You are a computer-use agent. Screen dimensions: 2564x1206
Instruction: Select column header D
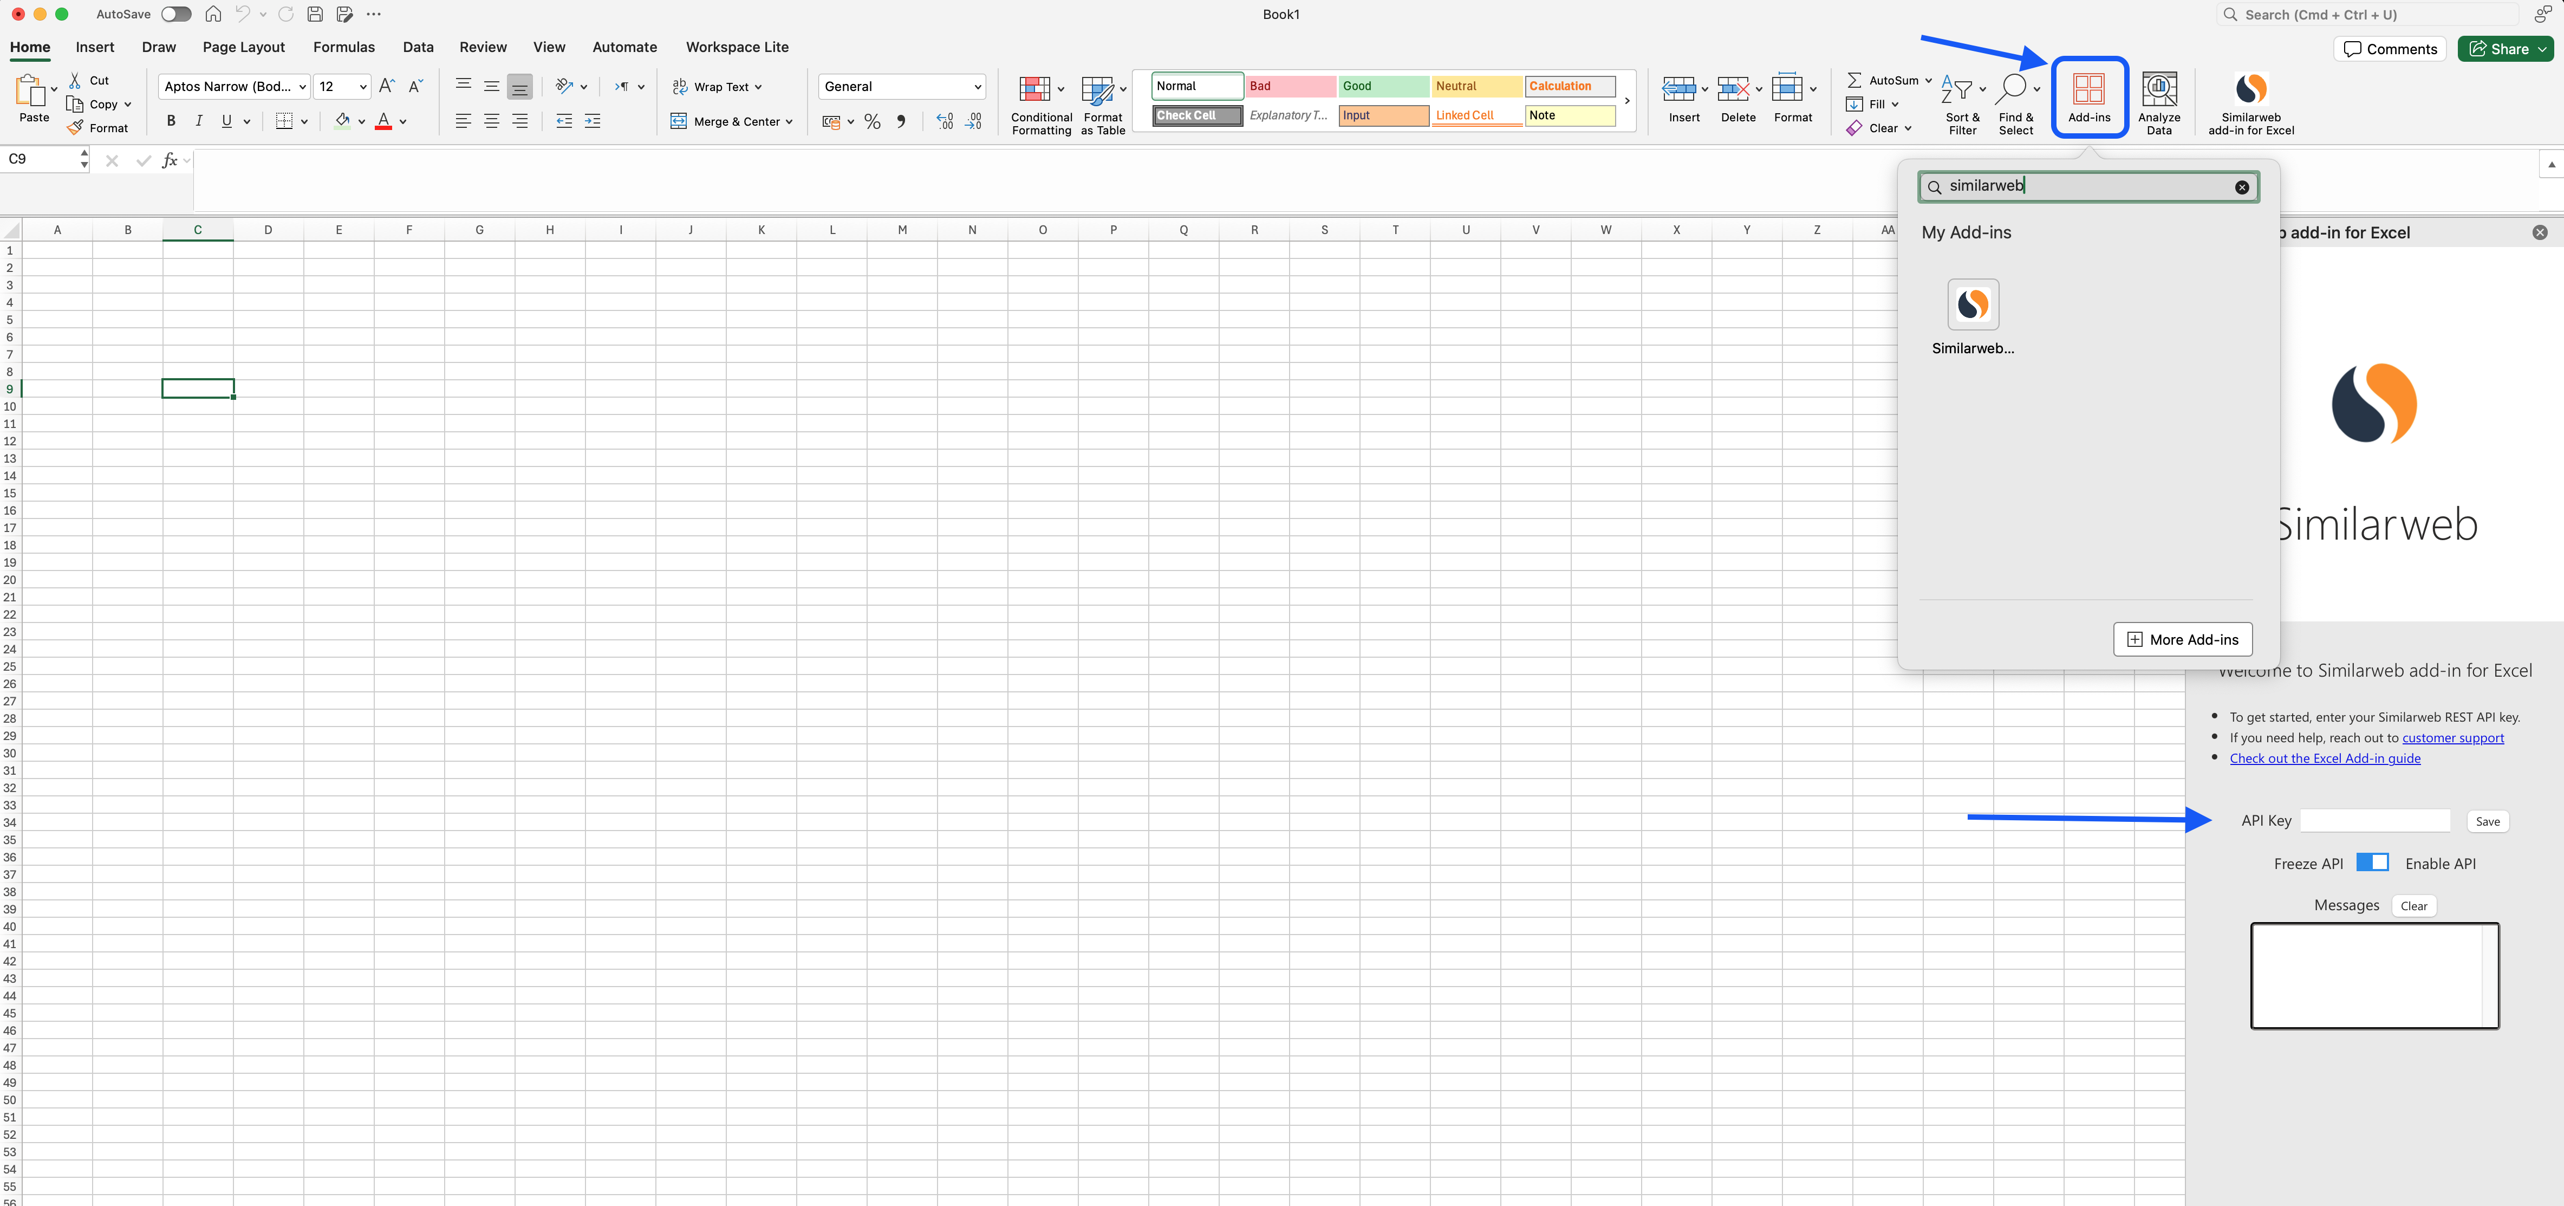(x=268, y=230)
